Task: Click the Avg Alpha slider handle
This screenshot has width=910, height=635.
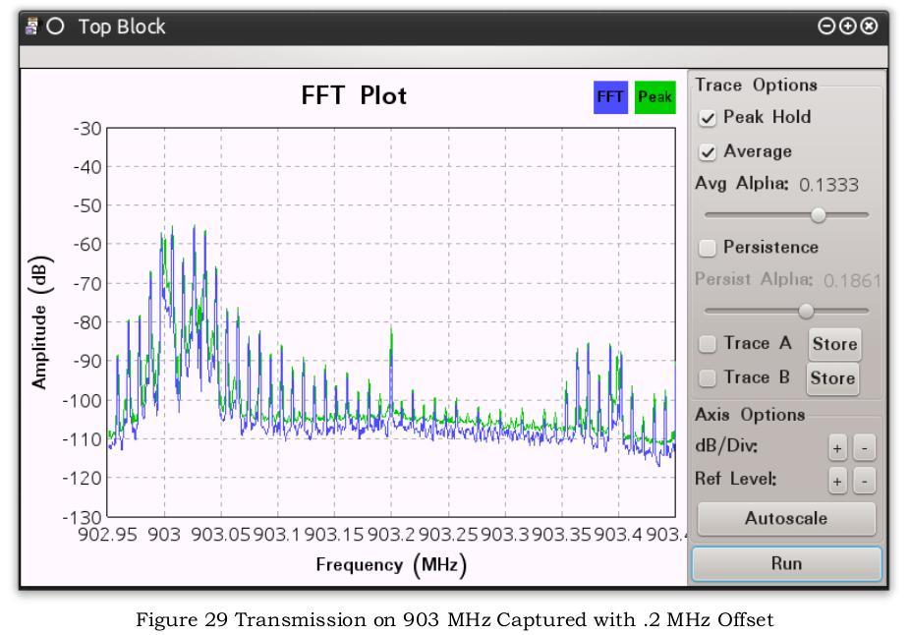Action: click(x=819, y=215)
